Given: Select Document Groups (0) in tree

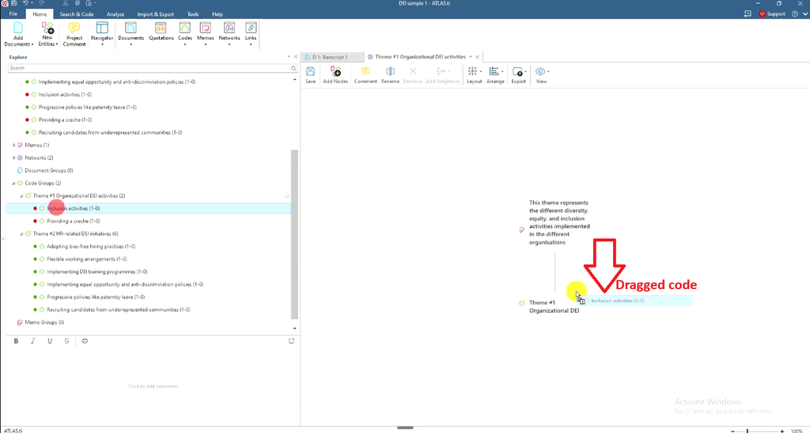Looking at the screenshot, I should pyautogui.click(x=48, y=170).
